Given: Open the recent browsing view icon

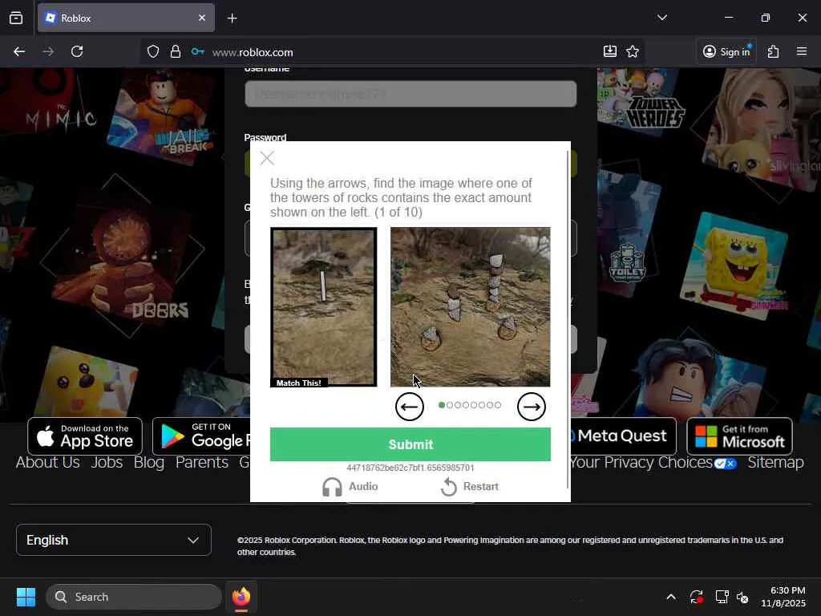Looking at the screenshot, I should (16, 18).
